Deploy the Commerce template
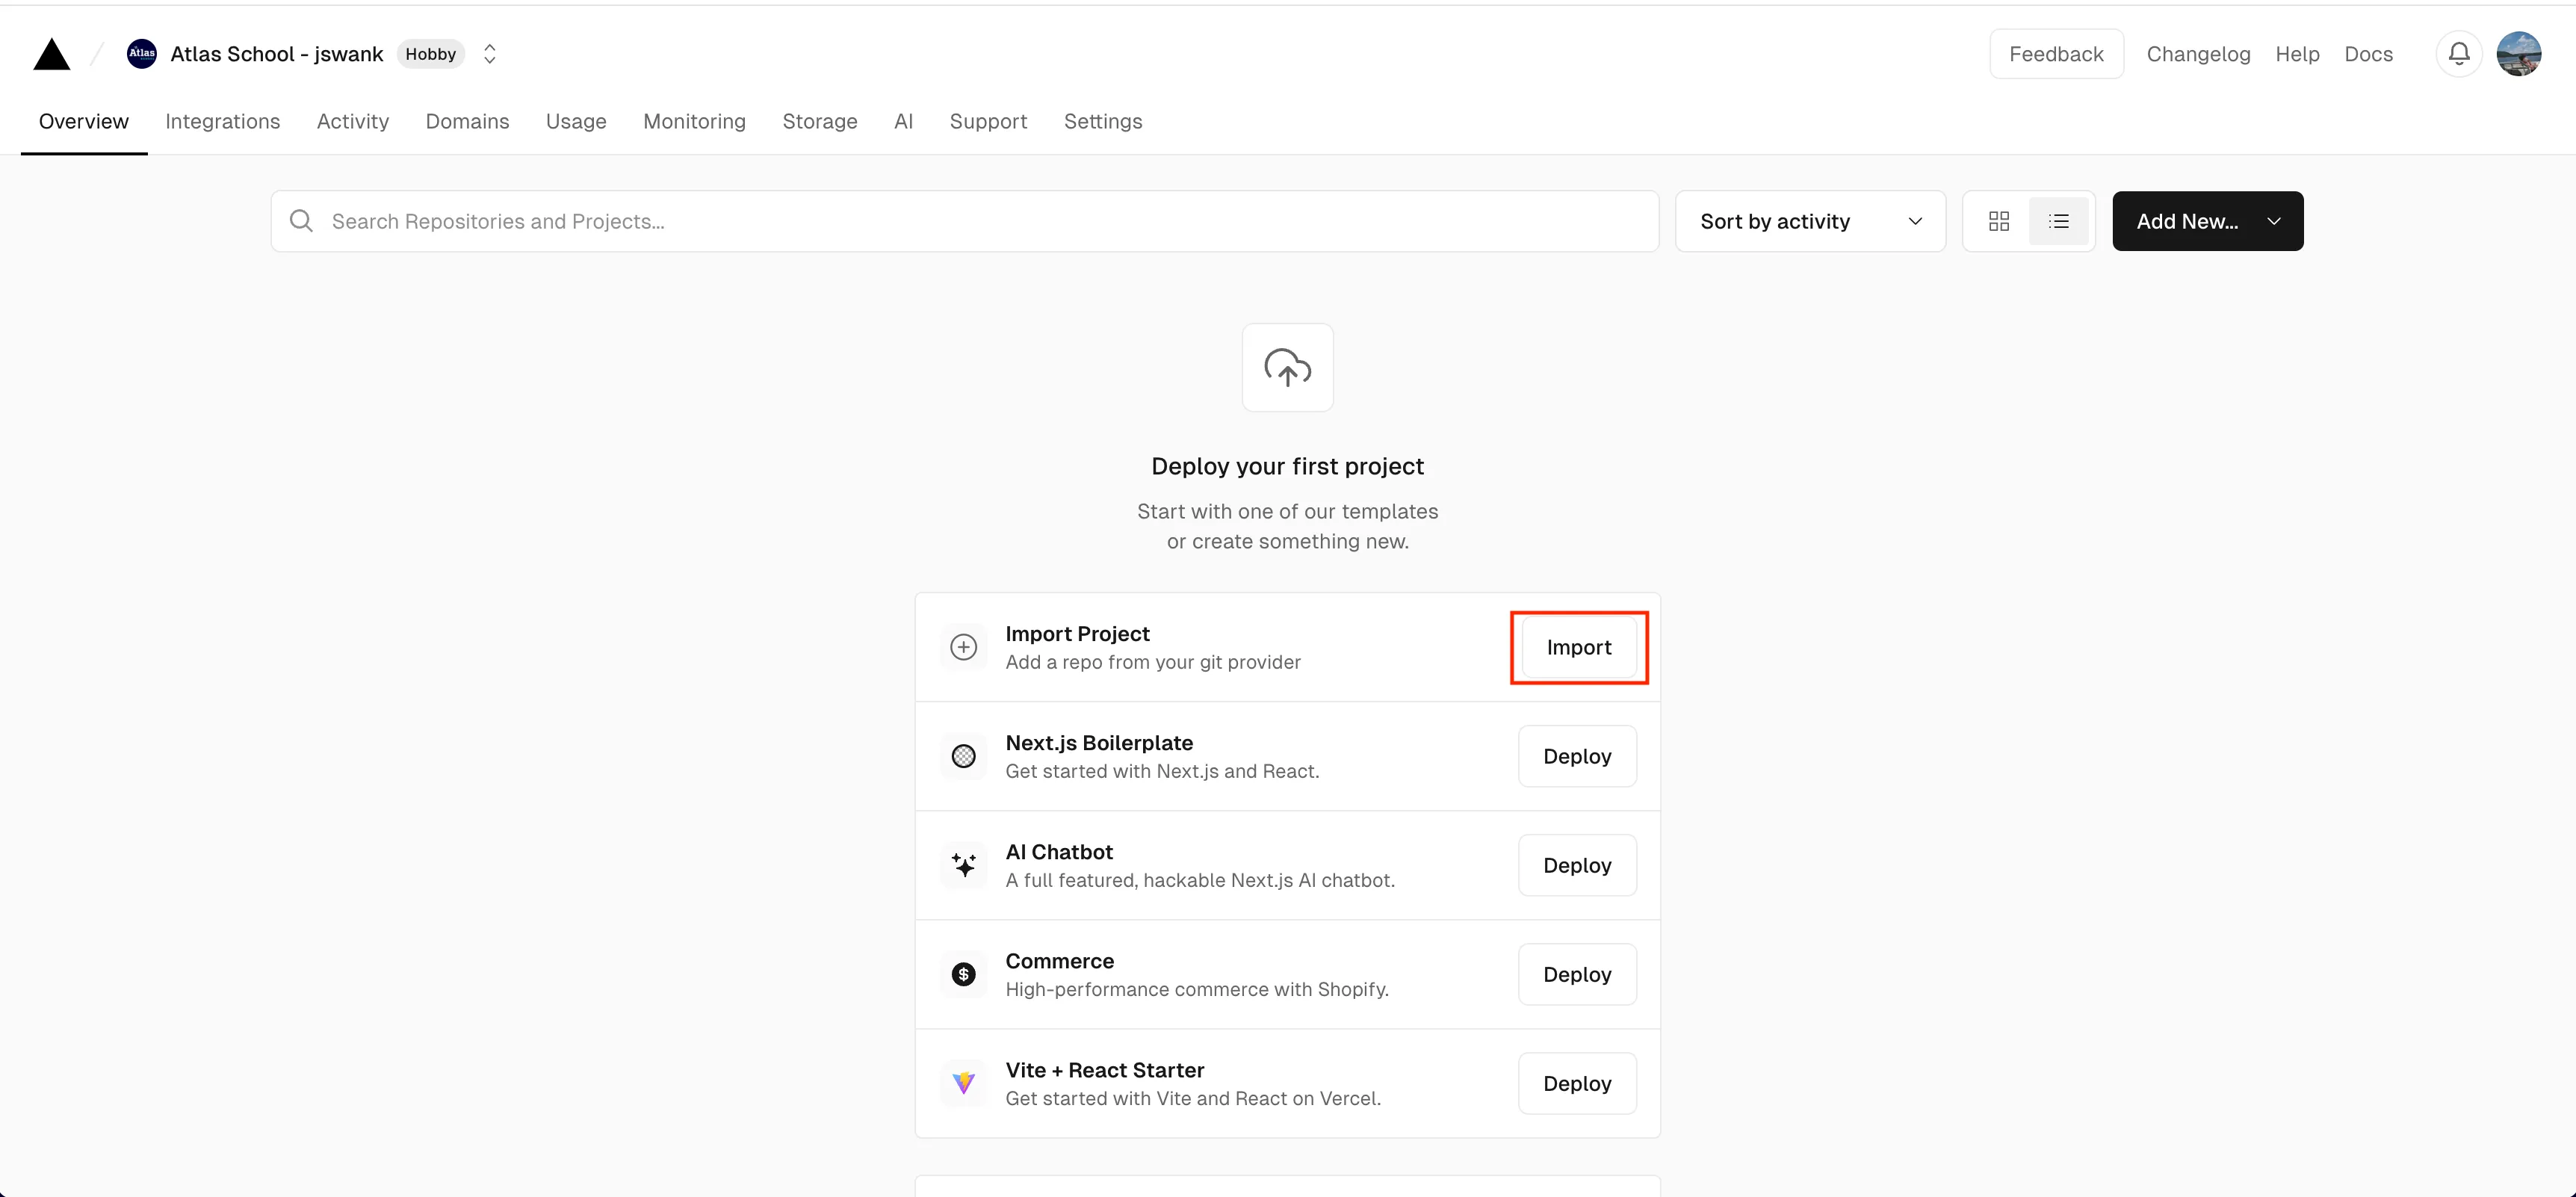The height and width of the screenshot is (1197, 2576). pos(1577,974)
